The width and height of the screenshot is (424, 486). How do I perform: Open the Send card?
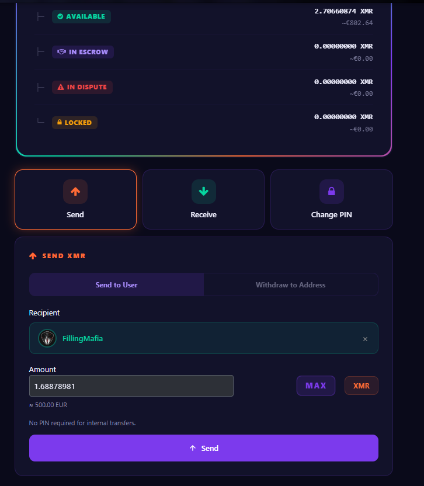pos(75,199)
